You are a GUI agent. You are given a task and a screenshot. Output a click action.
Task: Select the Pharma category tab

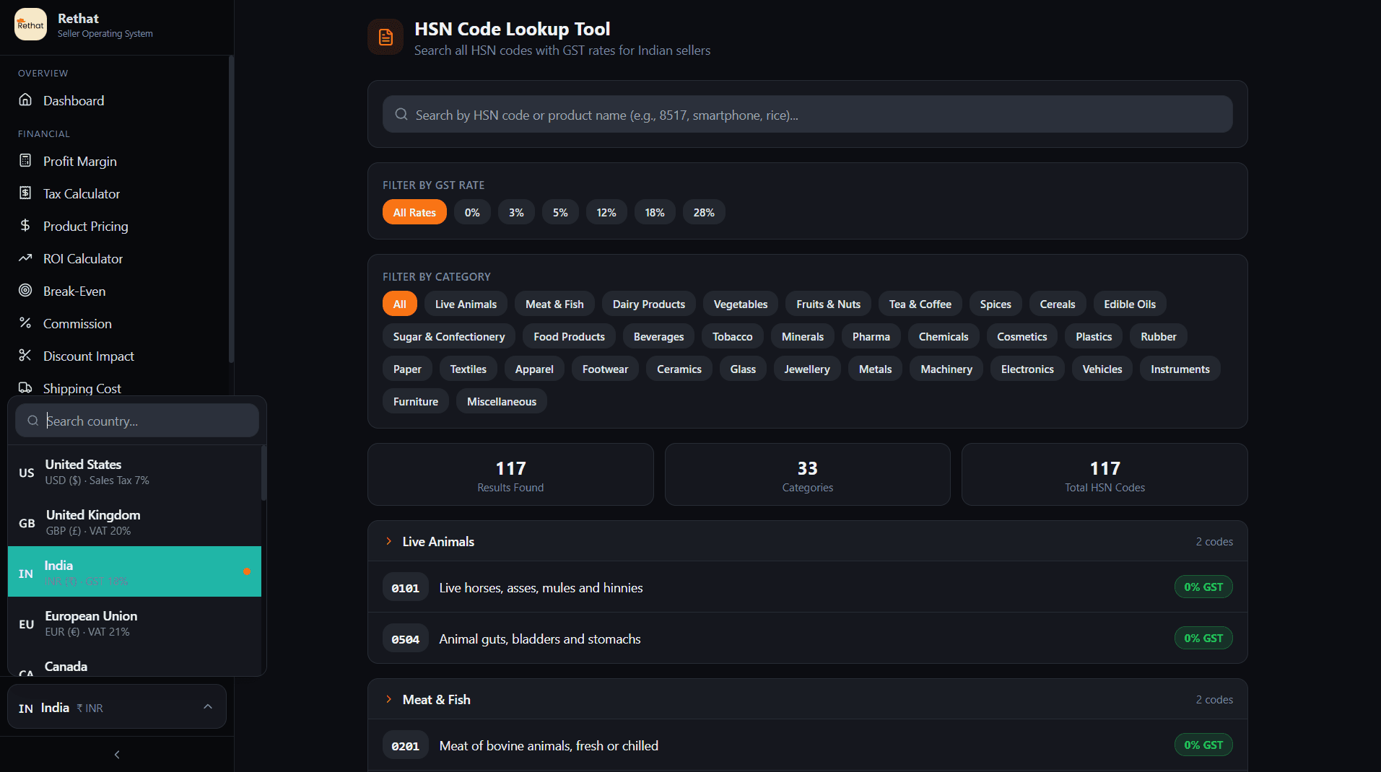pos(870,335)
